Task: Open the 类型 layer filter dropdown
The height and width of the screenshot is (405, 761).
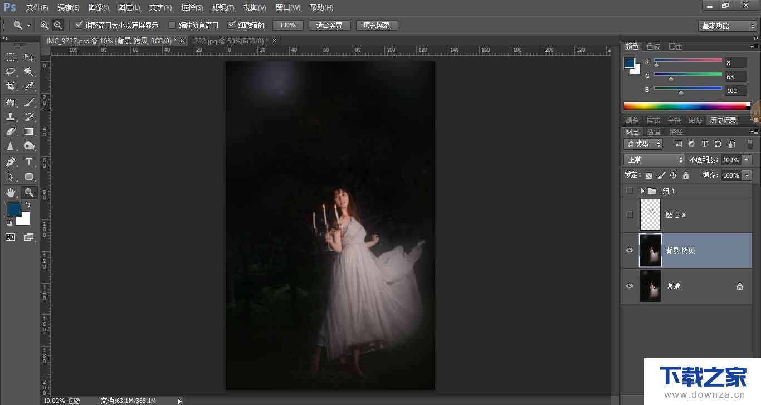Action: [x=643, y=144]
